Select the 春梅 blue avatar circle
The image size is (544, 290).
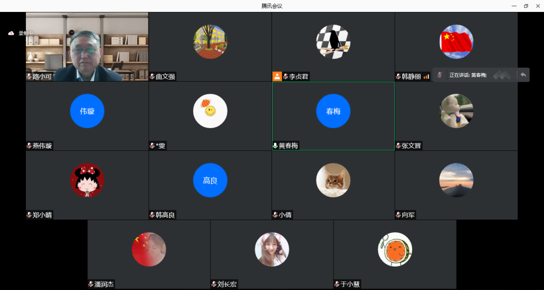click(333, 111)
